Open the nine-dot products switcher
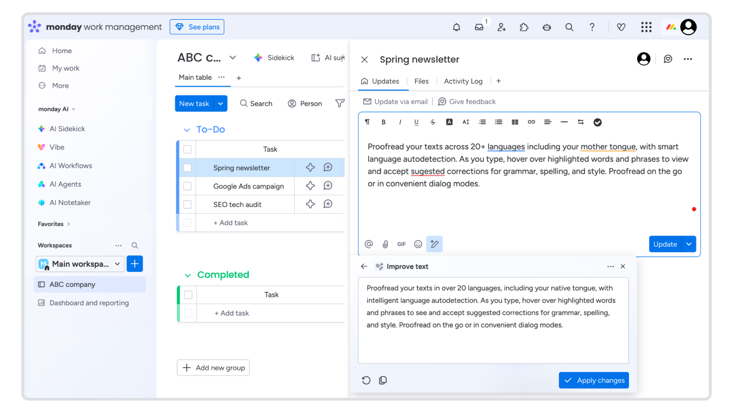733x413 pixels. click(x=646, y=27)
